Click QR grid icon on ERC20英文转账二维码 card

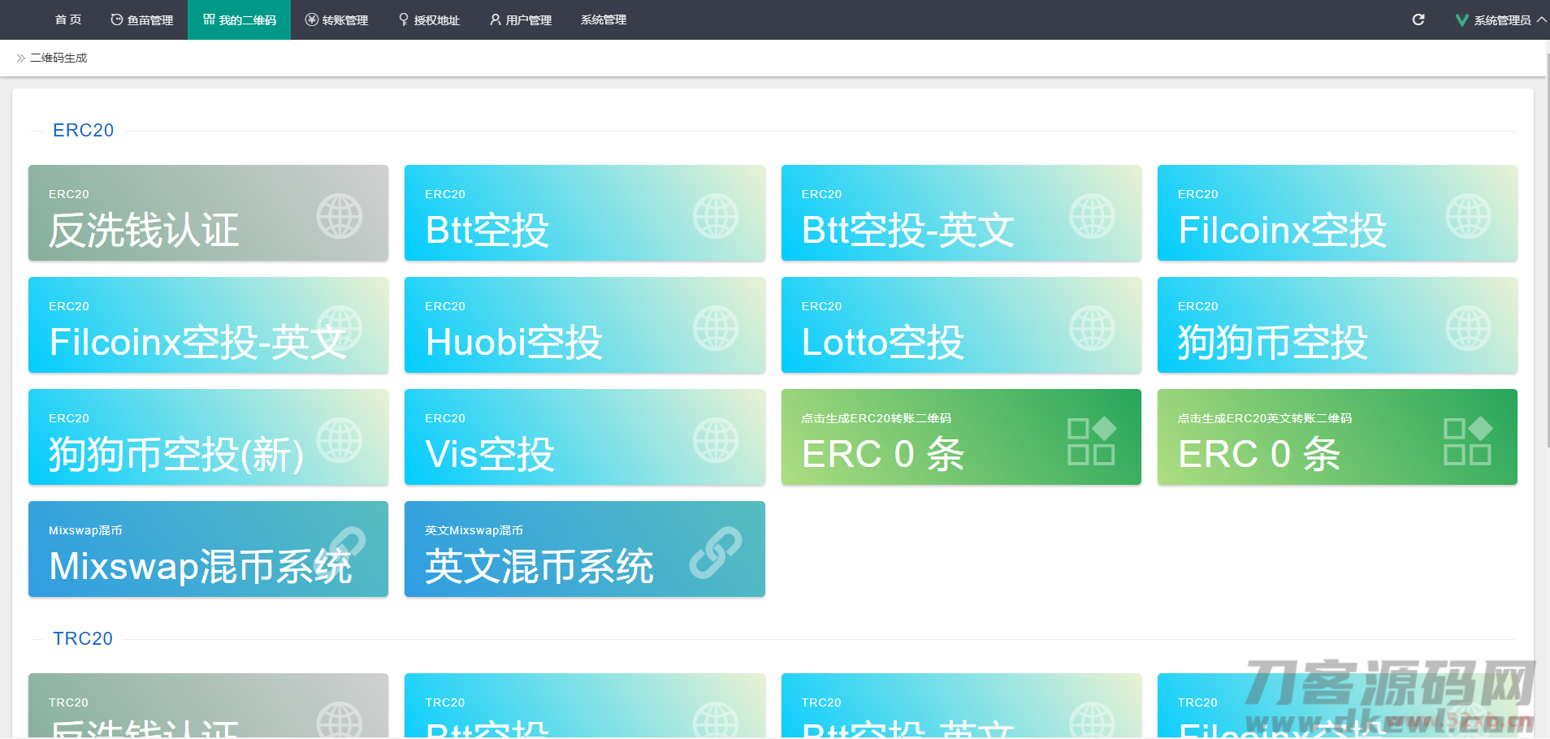tap(1467, 440)
